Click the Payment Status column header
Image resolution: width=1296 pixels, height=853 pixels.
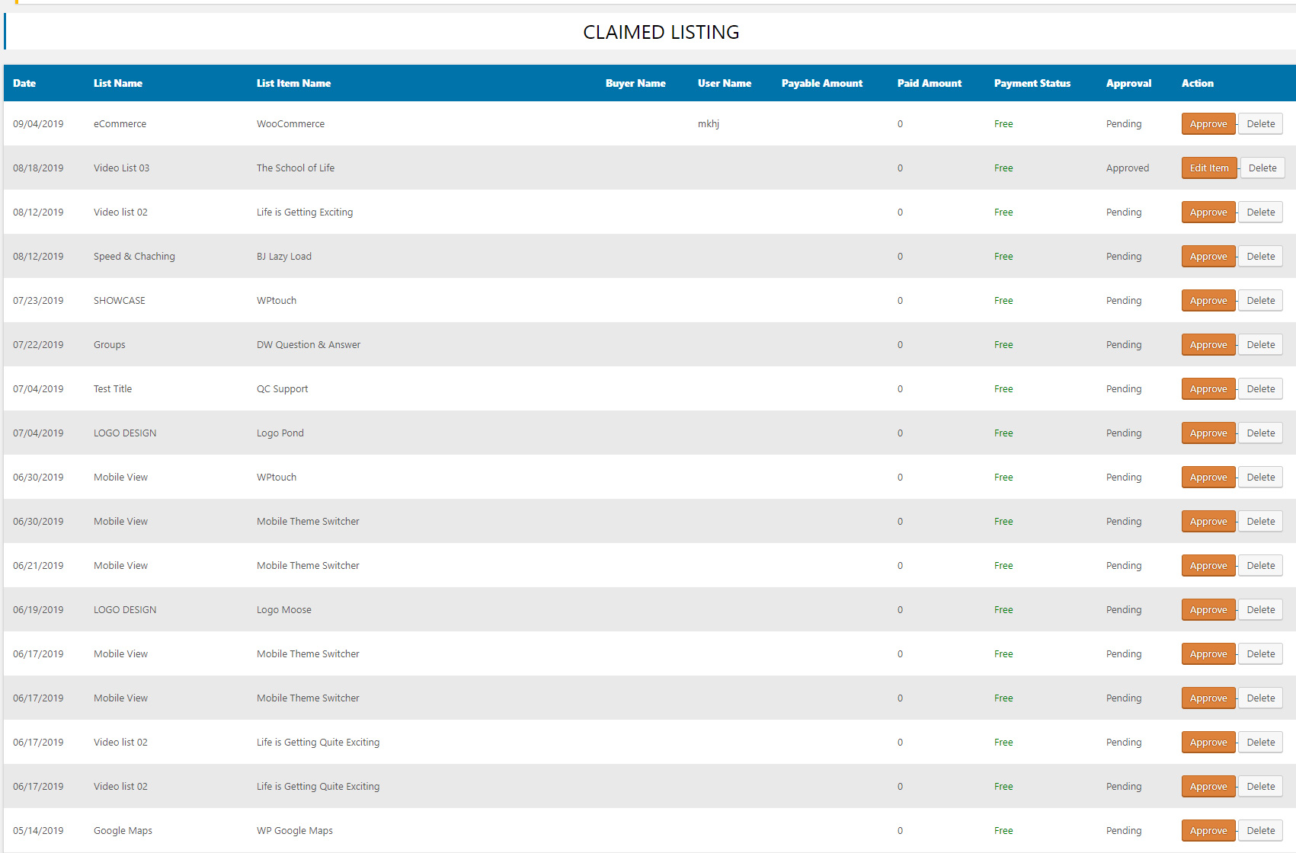tap(1032, 84)
